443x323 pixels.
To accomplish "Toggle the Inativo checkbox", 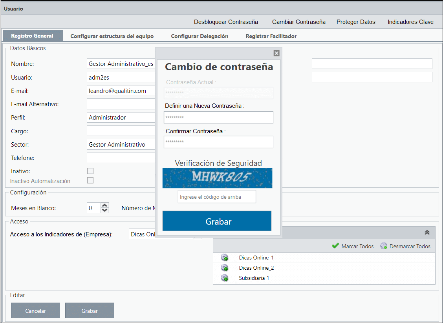I will pyautogui.click(x=90, y=171).
